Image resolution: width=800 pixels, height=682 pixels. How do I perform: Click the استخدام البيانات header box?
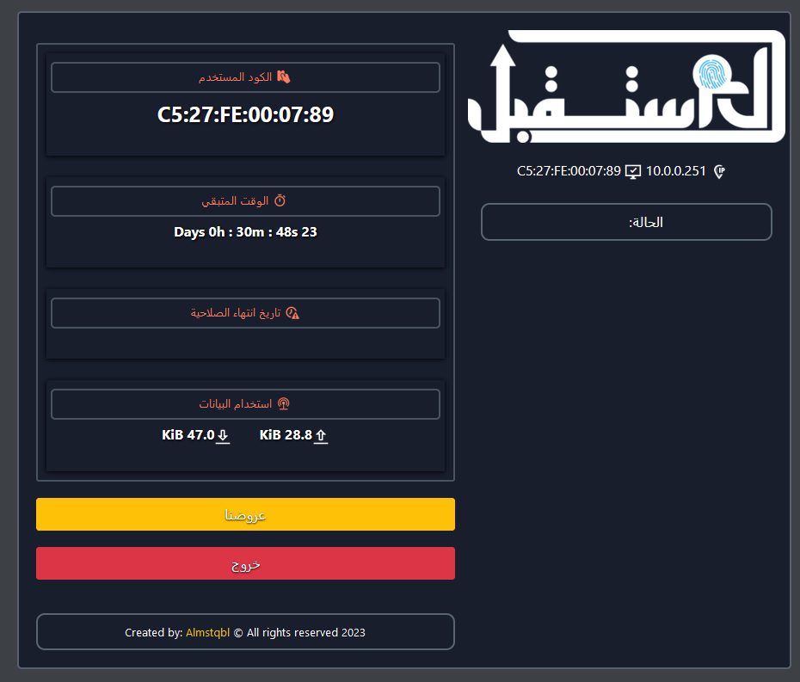[x=245, y=404]
